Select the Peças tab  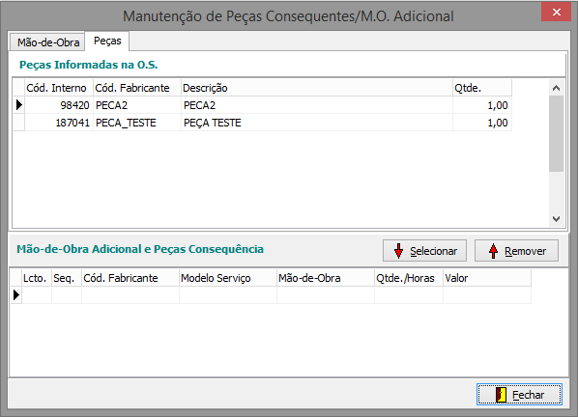click(x=107, y=41)
